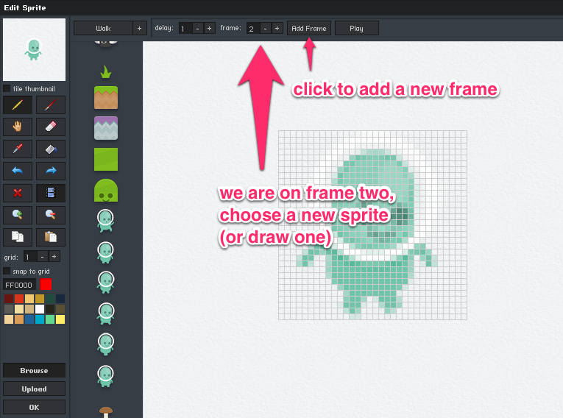Viewport: 563px width, 418px height.
Task: Pick the dark maroon palette swatch
Action: 9,299
